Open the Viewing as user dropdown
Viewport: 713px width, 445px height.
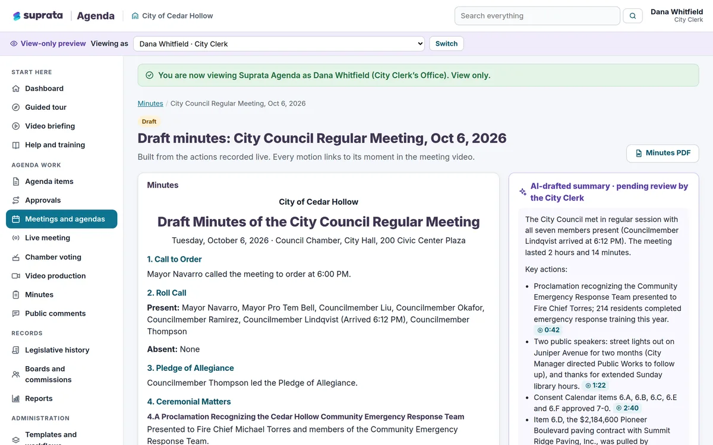tap(279, 44)
